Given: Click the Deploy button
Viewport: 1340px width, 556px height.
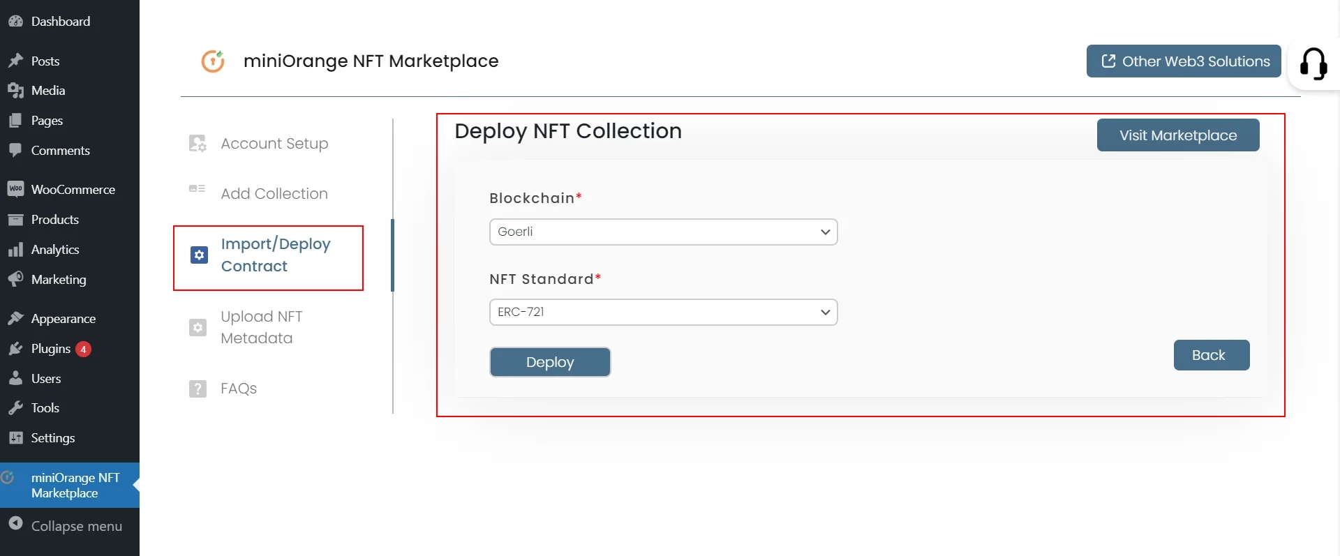Looking at the screenshot, I should tap(550, 362).
